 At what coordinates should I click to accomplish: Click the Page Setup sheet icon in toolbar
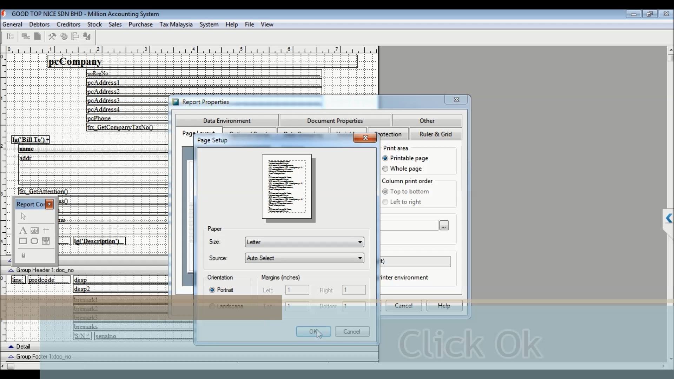click(37, 36)
